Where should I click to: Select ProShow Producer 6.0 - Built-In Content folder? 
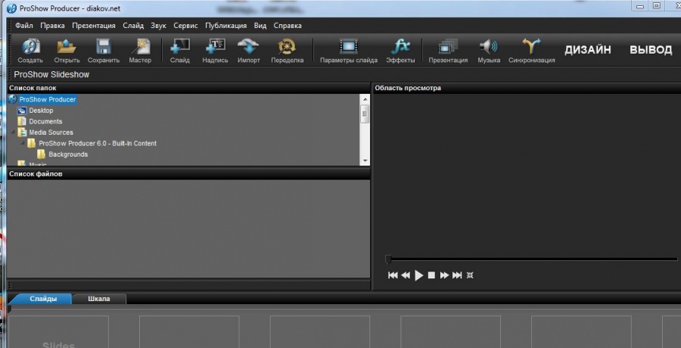click(98, 143)
